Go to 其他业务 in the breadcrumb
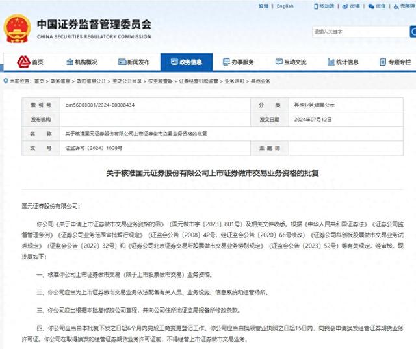 [260, 81]
